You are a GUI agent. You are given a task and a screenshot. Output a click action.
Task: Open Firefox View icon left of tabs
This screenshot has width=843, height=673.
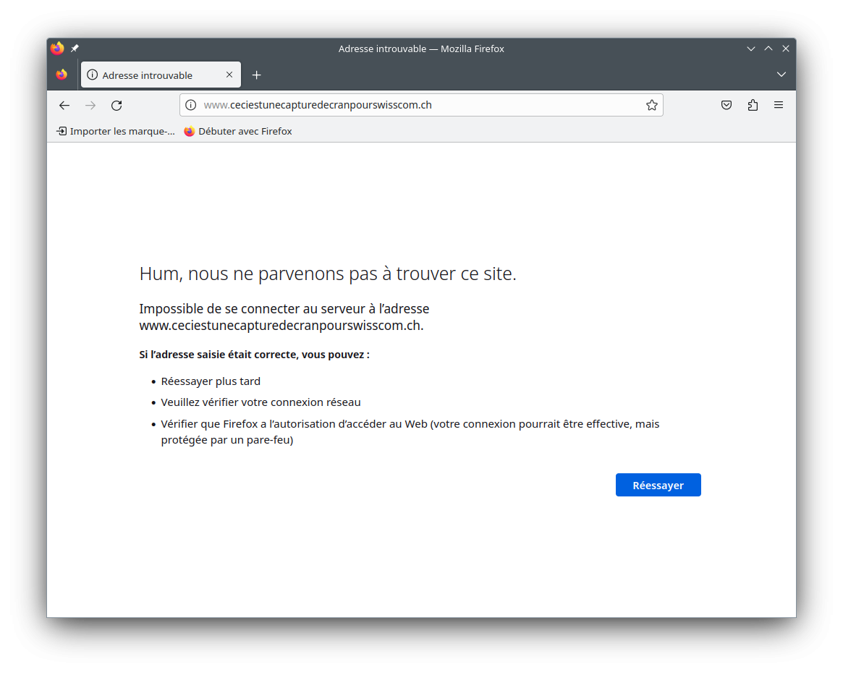(x=62, y=75)
